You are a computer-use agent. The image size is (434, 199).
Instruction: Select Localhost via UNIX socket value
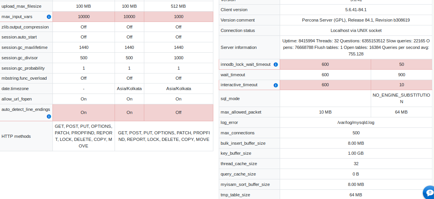356,30
